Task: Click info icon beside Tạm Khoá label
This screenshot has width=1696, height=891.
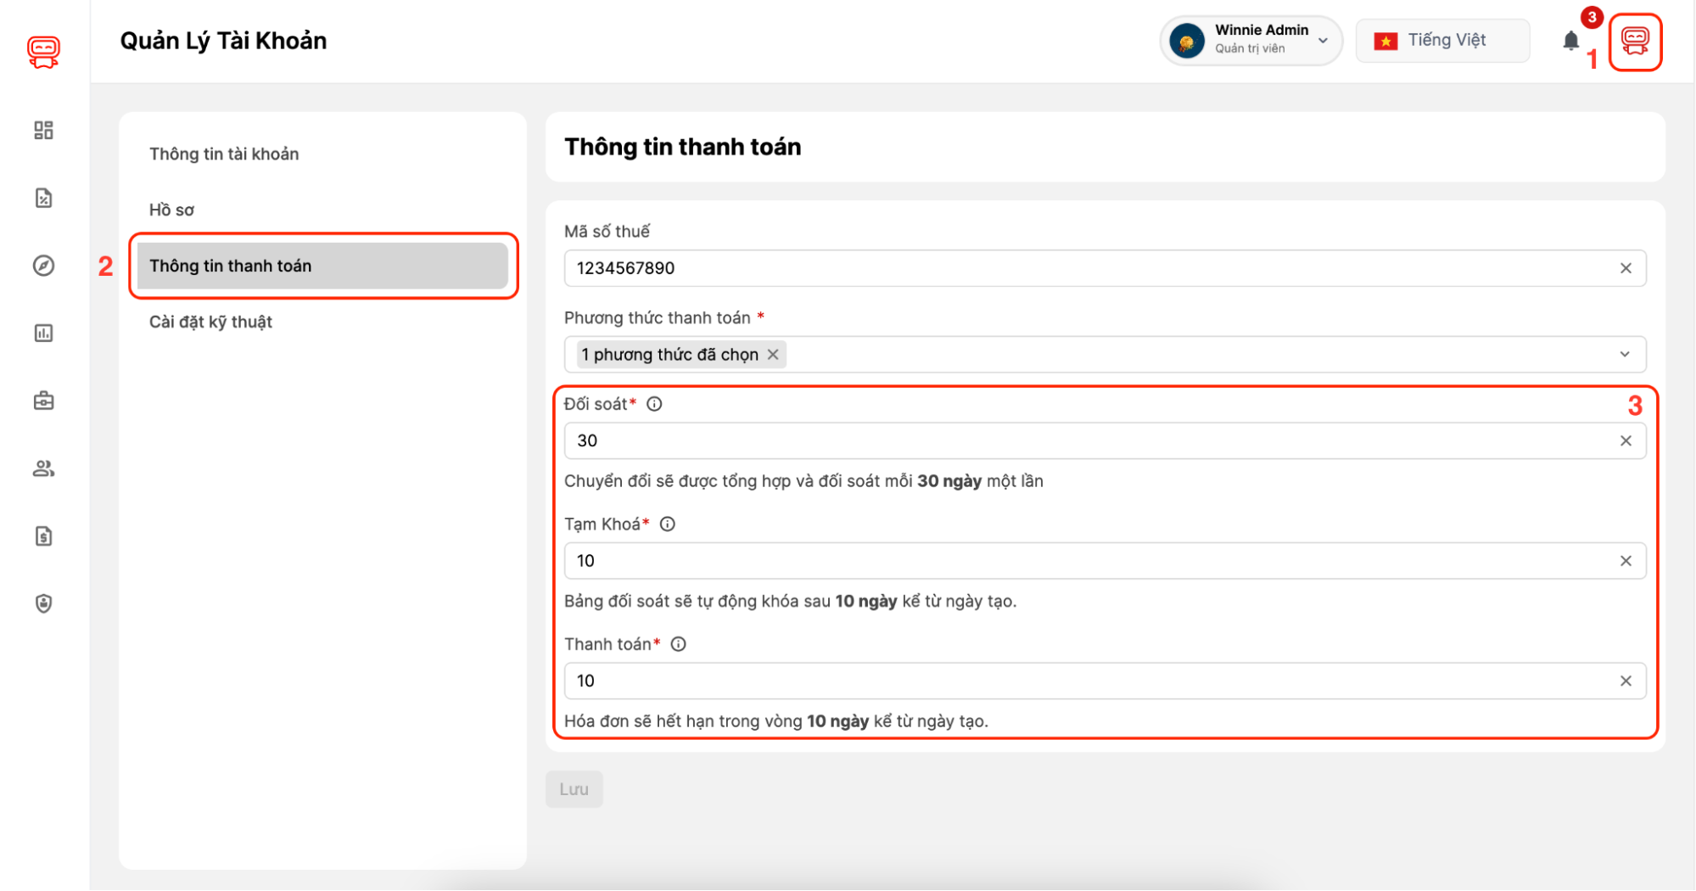Action: coord(668,524)
